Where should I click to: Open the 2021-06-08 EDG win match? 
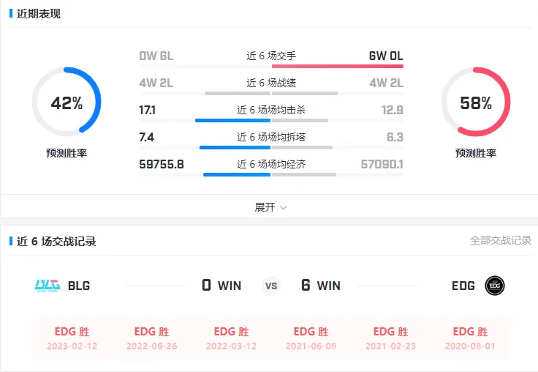pos(311,338)
